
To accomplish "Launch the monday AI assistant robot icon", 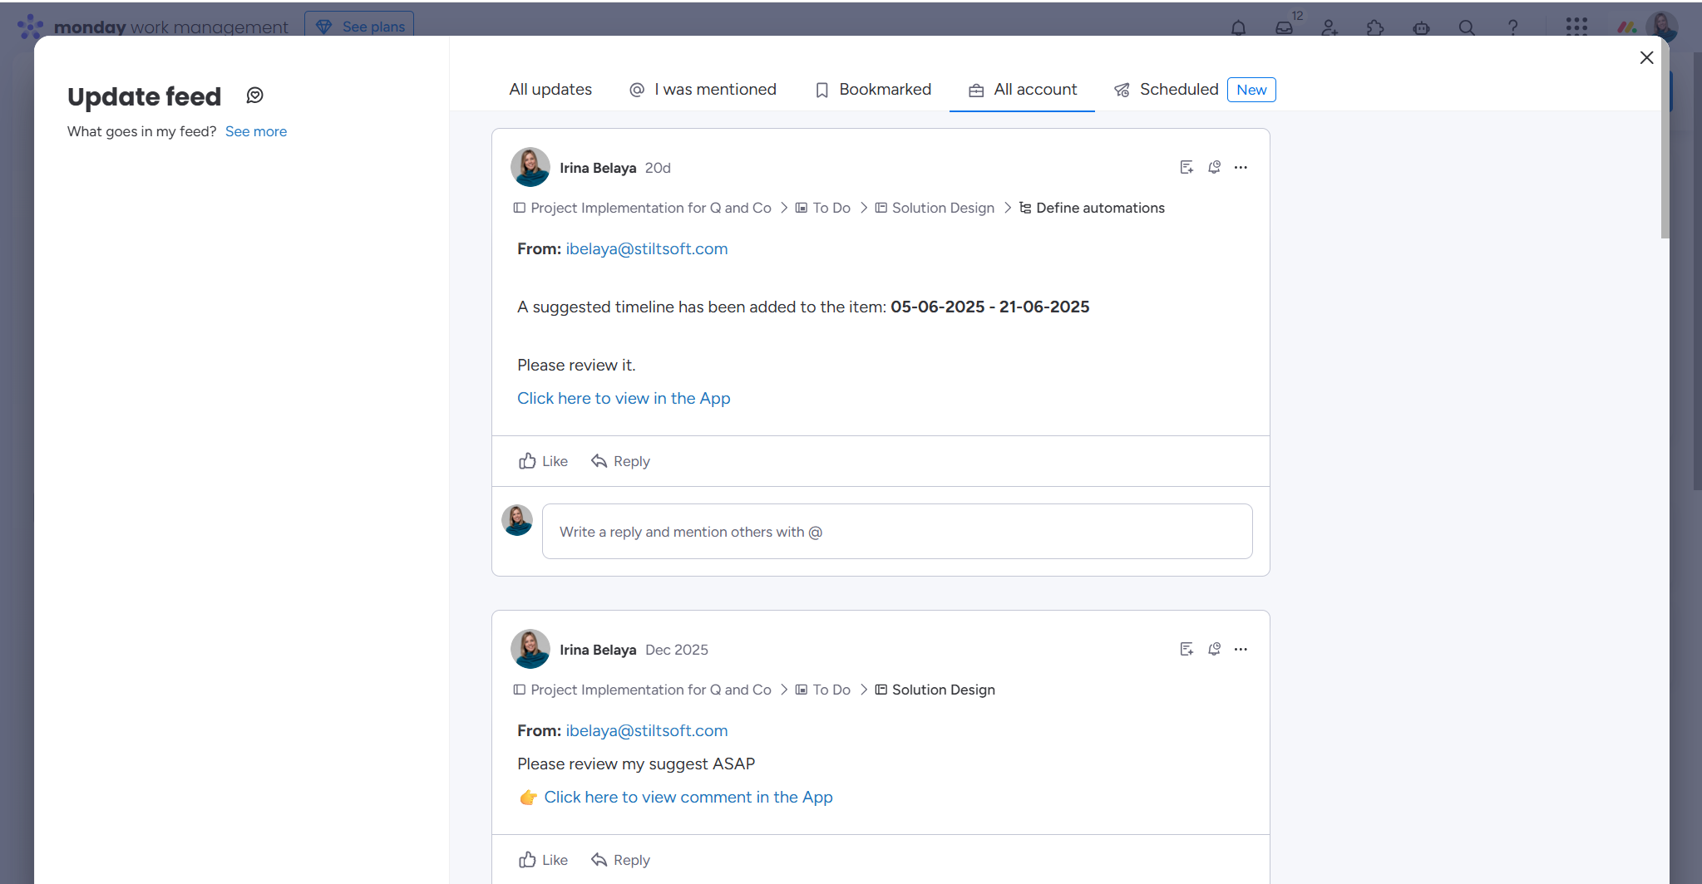I will pyautogui.click(x=1420, y=27).
